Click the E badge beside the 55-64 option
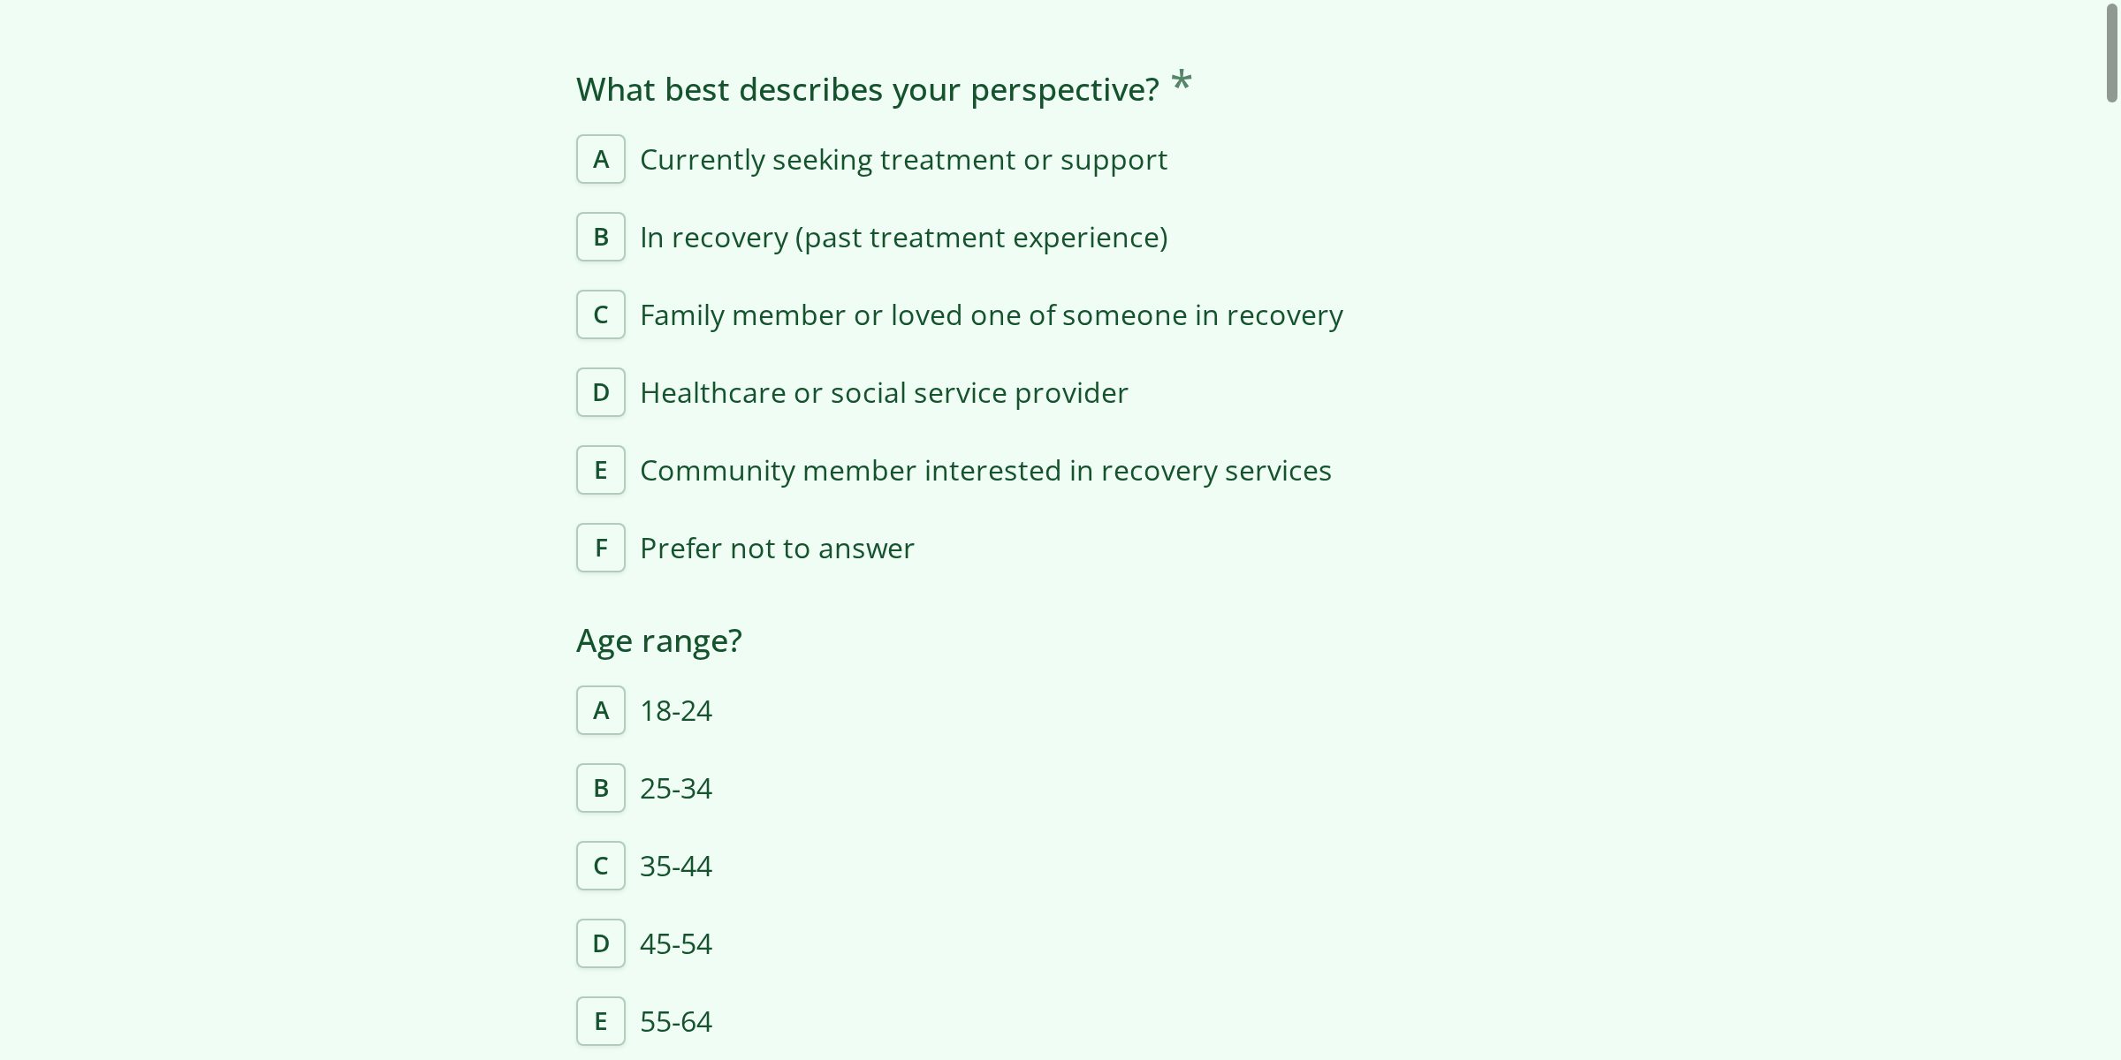Screen dimensions: 2121x1060 pos(600,1021)
